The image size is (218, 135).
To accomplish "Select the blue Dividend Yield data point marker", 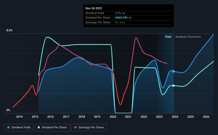I will pyautogui.click(x=173, y=71).
